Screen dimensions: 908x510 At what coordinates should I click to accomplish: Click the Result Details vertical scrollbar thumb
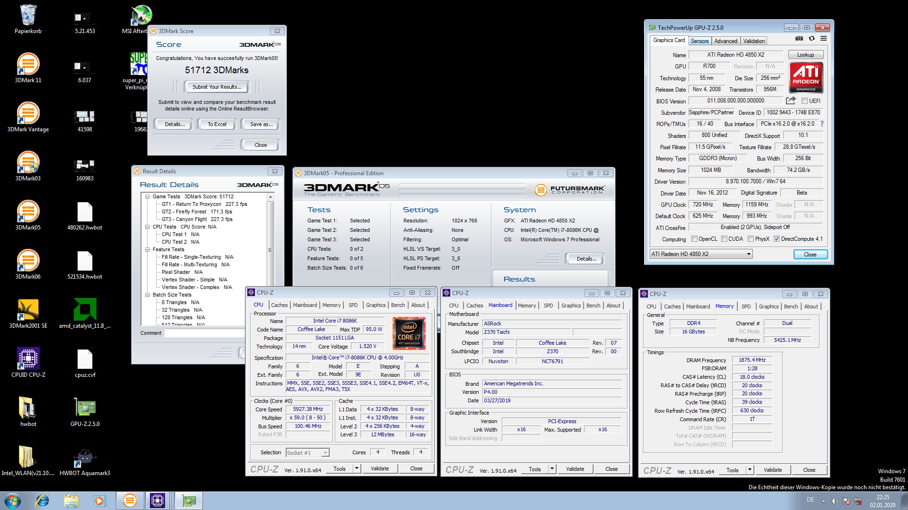pos(270,250)
